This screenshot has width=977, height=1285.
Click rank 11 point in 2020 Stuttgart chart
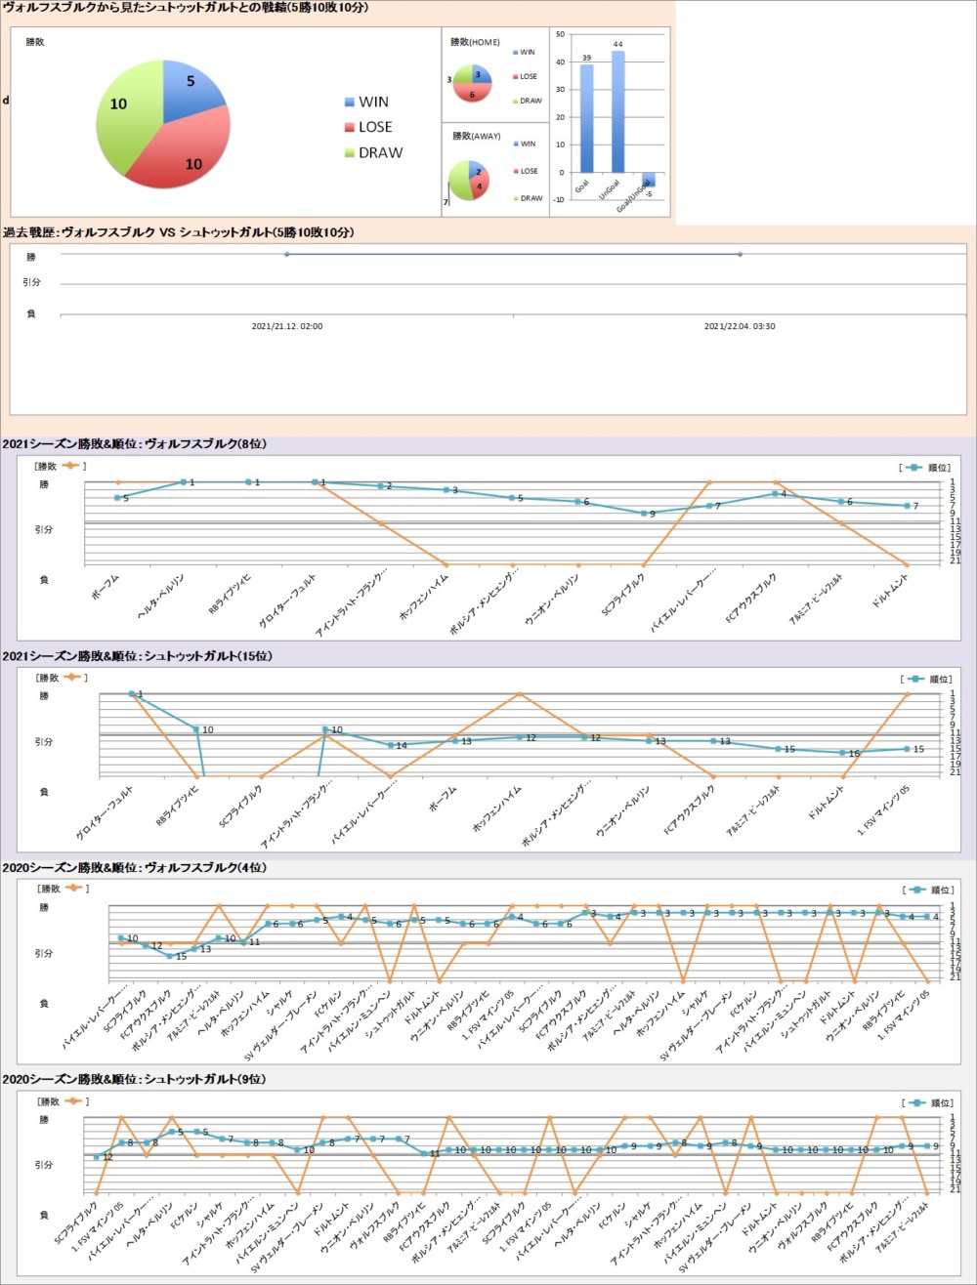point(424,1153)
